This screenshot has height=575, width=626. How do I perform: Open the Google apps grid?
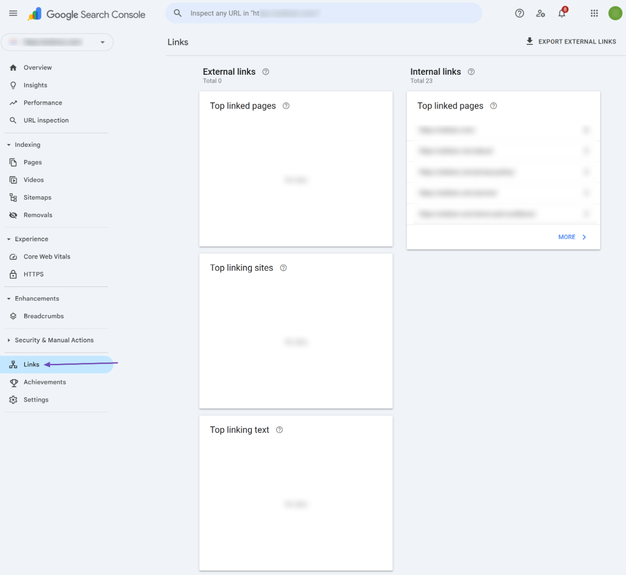[594, 13]
